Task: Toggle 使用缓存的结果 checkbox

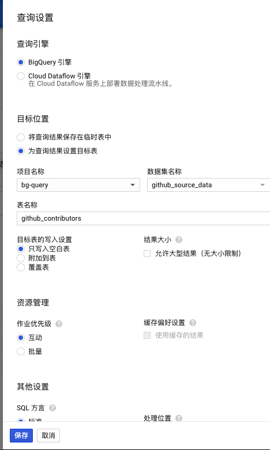Action: pyautogui.click(x=147, y=335)
